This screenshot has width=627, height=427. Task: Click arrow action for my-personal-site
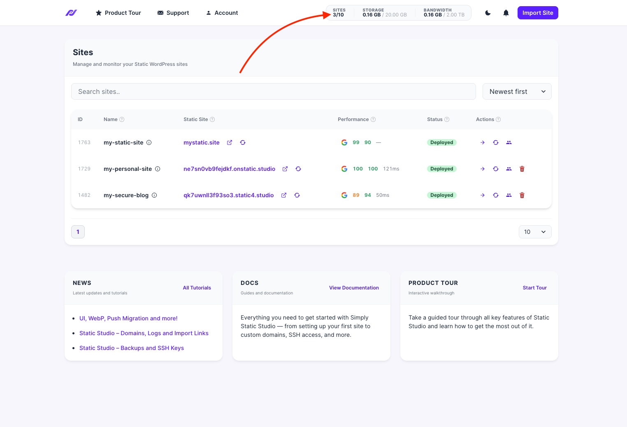483,169
